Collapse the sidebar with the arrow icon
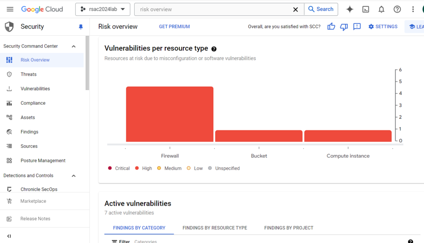The image size is (424, 243). coord(9,236)
